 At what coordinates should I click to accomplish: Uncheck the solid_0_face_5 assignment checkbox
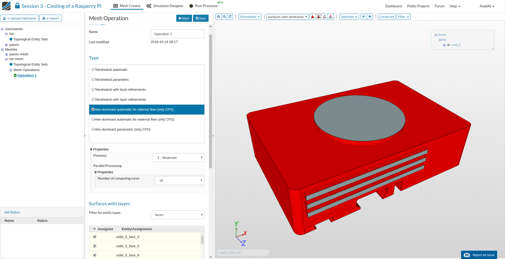[x=95, y=246]
